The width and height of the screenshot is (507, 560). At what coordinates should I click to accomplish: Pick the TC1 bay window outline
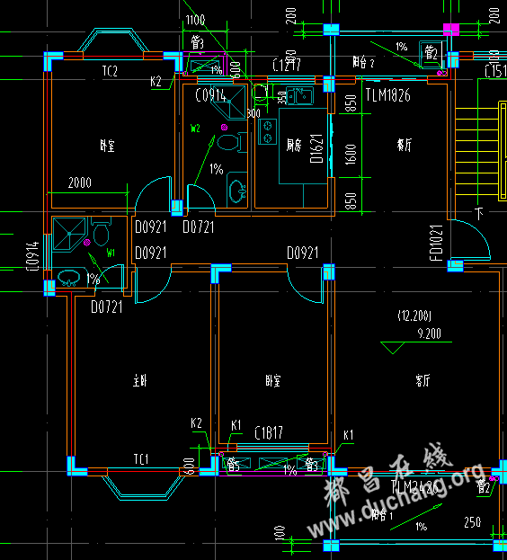pos(143,488)
